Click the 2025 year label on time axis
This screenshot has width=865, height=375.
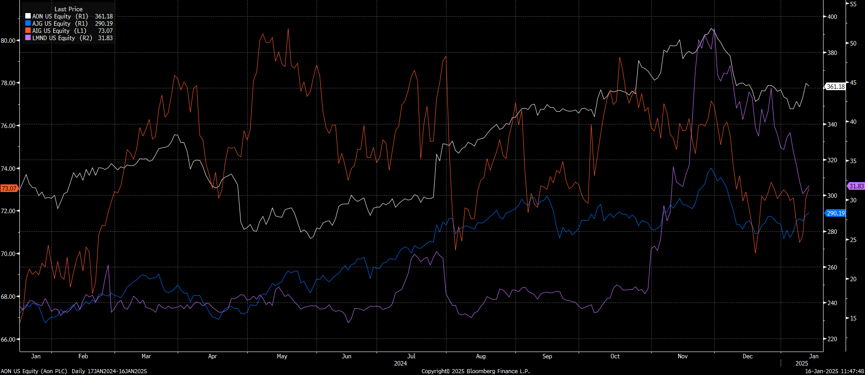(x=802, y=363)
